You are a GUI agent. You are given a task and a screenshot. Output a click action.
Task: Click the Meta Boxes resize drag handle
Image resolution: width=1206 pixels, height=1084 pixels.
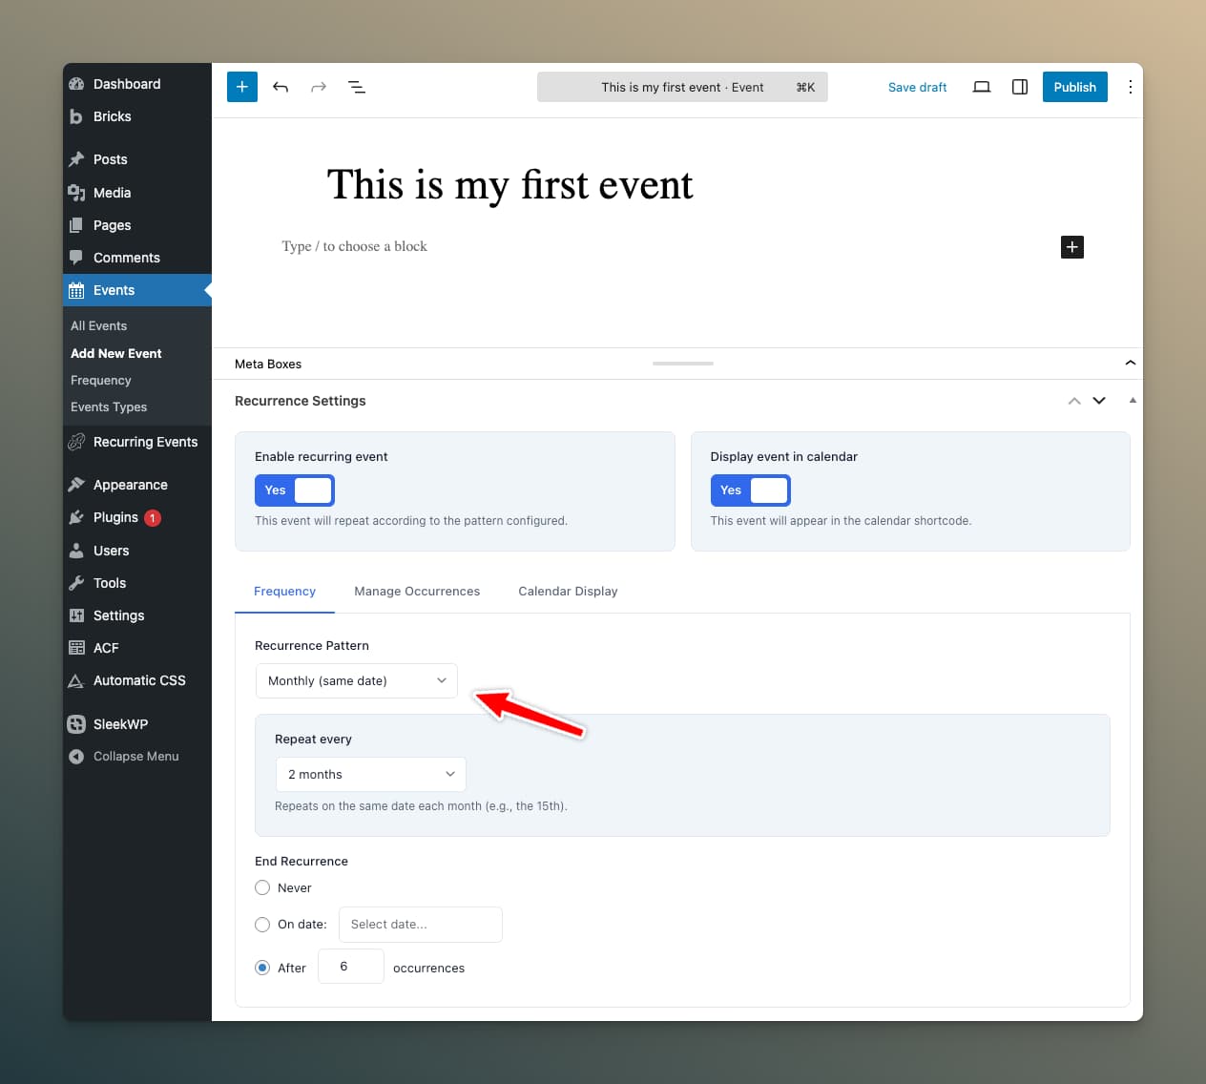[x=682, y=364]
